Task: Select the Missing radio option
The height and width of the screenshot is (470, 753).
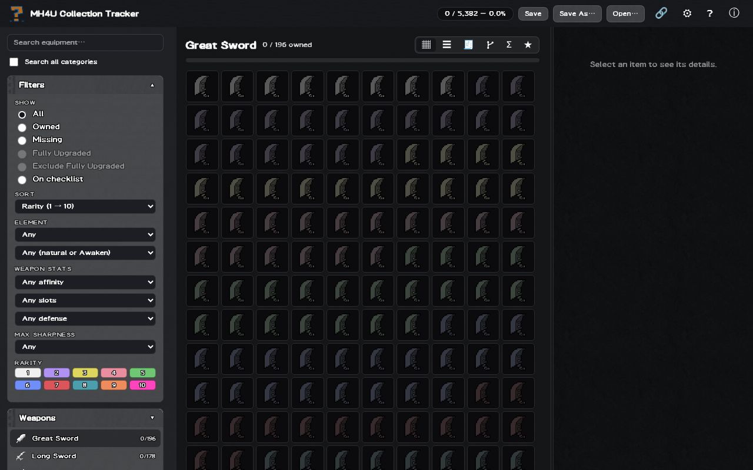Action: click(x=22, y=140)
